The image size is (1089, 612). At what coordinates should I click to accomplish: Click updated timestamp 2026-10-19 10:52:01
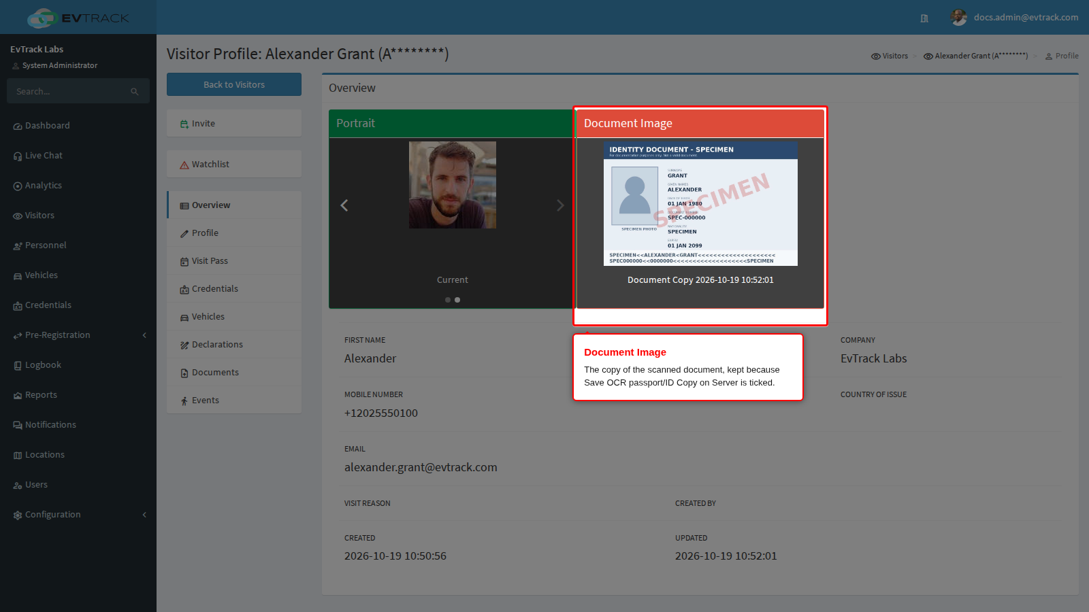click(726, 556)
